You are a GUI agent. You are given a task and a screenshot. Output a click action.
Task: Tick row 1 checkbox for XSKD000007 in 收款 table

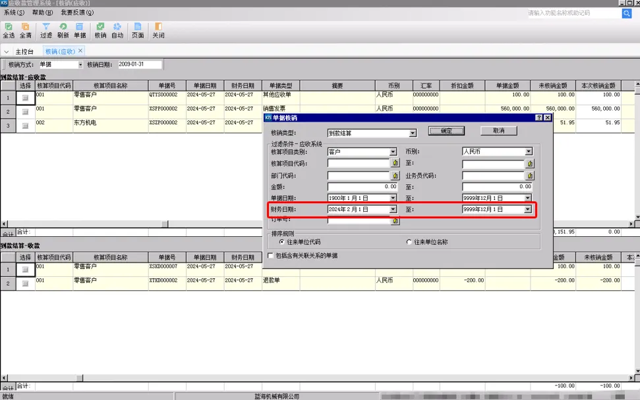tap(25, 269)
